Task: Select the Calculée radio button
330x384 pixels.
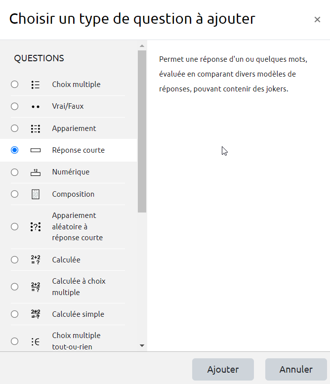Action: coord(14,260)
